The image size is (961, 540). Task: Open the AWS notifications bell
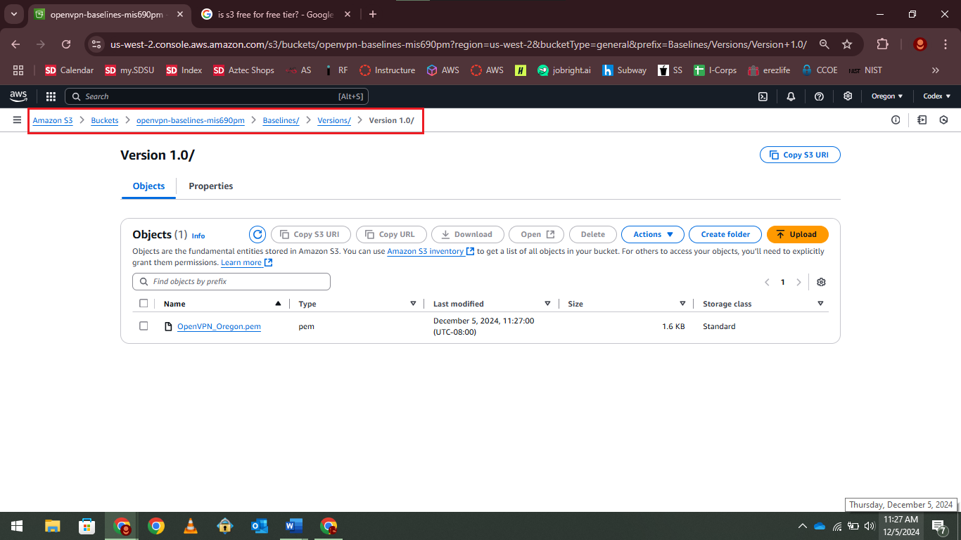click(x=791, y=96)
